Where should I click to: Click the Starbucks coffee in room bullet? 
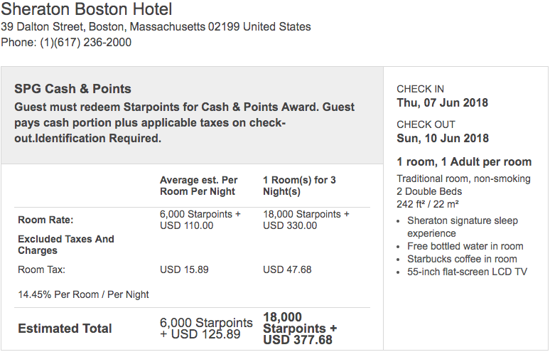click(x=462, y=259)
